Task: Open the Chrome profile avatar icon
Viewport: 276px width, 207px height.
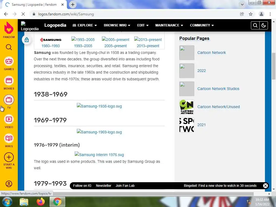Action: [x=261, y=14]
